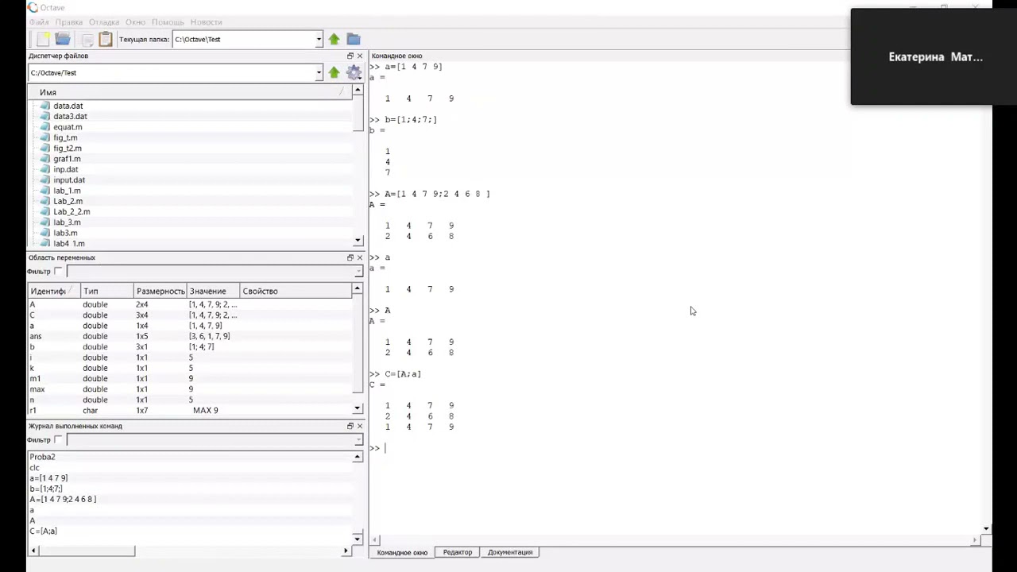
Task: Select variable r1 with value MAX 9
Action: [190, 411]
